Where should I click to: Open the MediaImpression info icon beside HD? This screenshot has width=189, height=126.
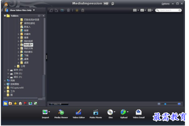click(x=112, y=3)
